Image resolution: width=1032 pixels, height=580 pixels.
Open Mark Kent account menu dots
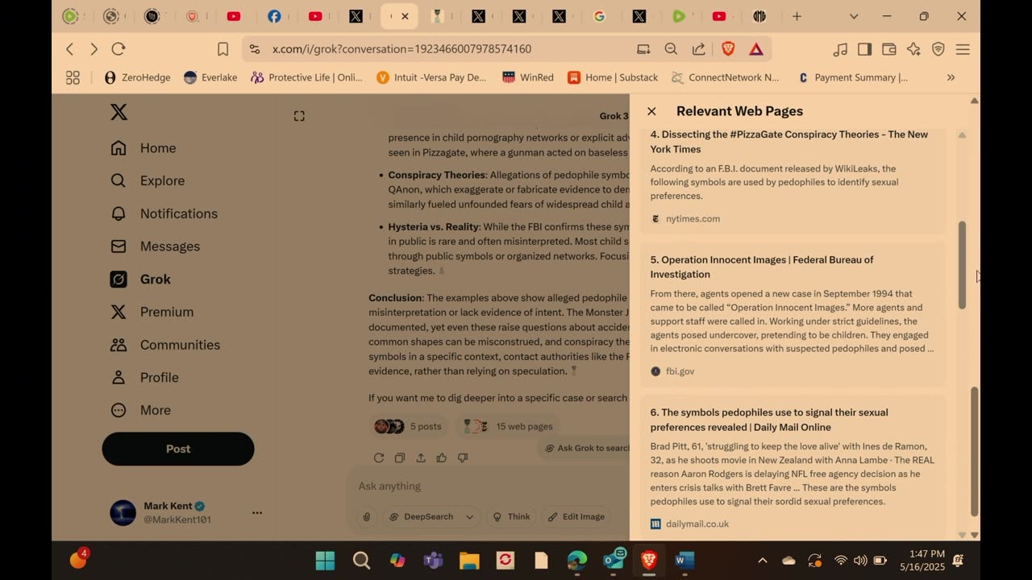[x=257, y=512]
